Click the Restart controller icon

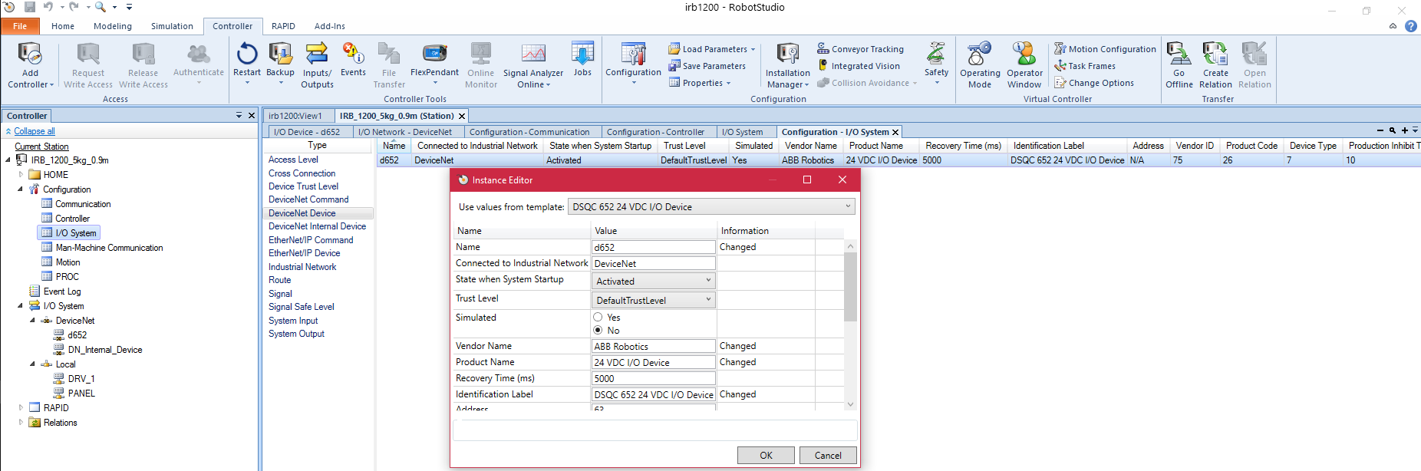247,54
